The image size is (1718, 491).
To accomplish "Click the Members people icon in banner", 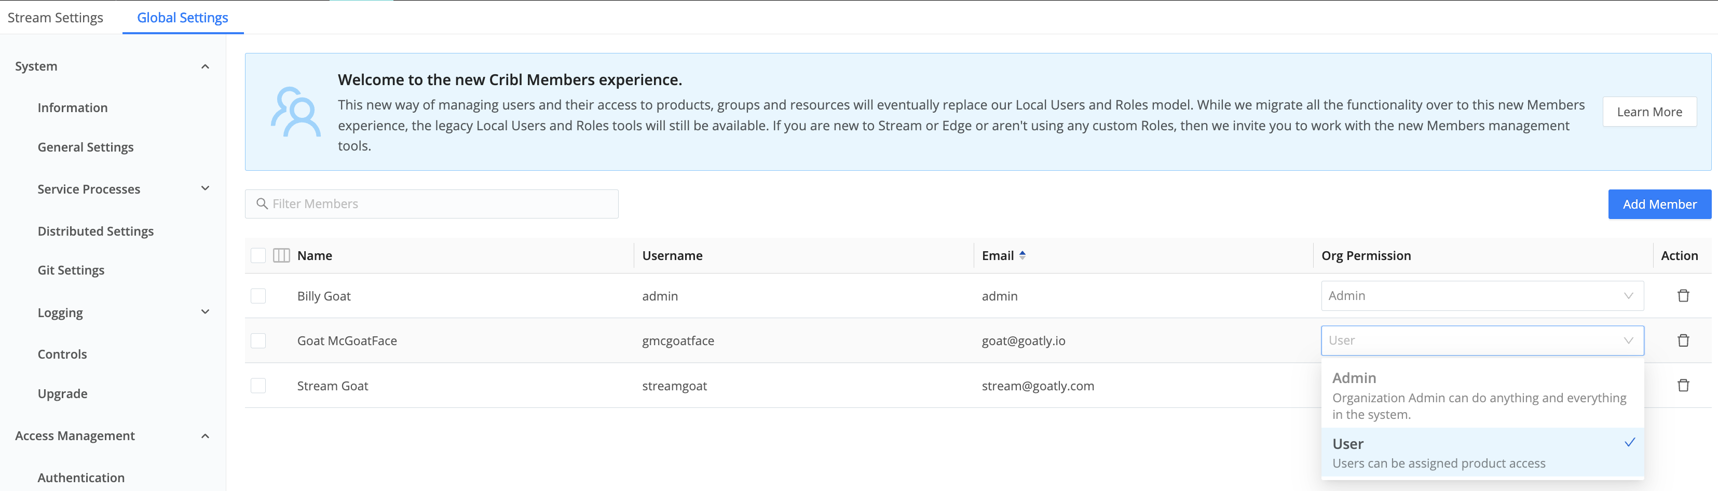I will click(295, 112).
